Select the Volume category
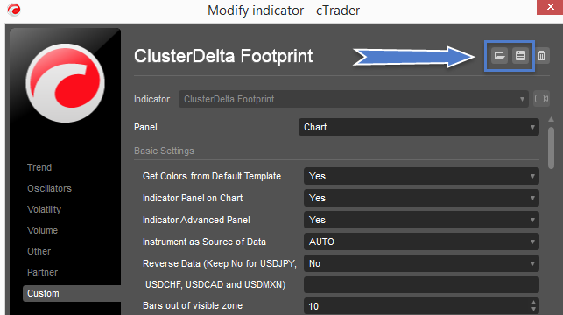 42,230
